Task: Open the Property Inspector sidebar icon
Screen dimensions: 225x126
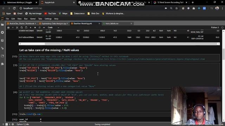Action: pyautogui.click(x=2, y=48)
